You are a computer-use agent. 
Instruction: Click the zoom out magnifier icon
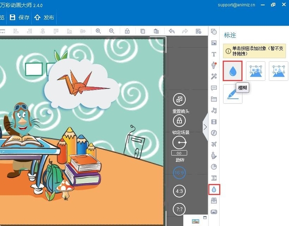pyautogui.click(x=112, y=31)
